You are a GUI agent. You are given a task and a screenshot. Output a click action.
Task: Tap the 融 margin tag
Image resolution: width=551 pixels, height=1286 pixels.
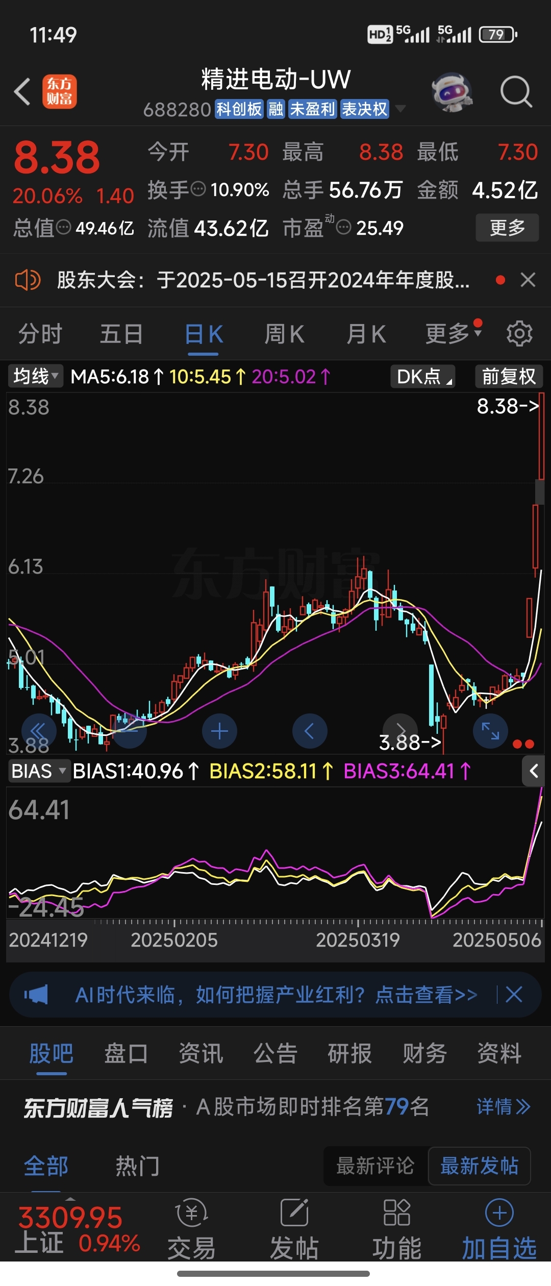[x=276, y=109]
